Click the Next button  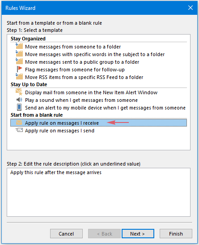[138, 234]
